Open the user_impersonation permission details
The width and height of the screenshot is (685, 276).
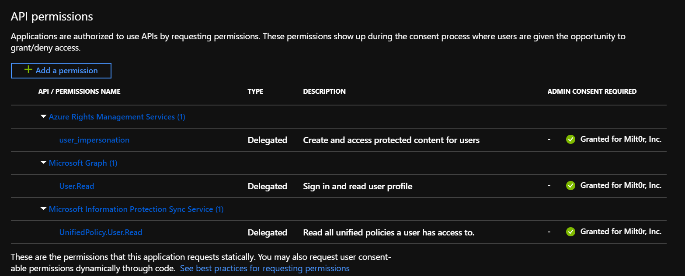pyautogui.click(x=94, y=140)
